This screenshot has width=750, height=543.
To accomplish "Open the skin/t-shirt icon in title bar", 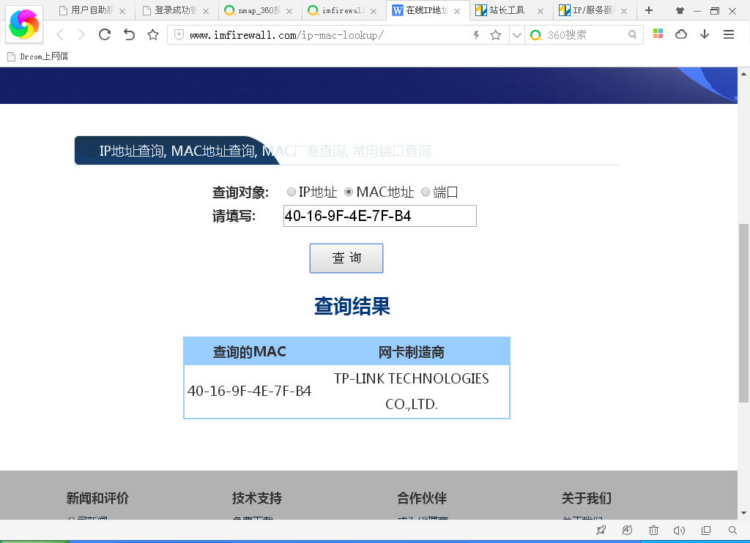I will coord(680,10).
